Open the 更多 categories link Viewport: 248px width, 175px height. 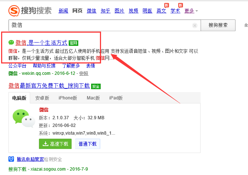pyautogui.click(x=189, y=11)
